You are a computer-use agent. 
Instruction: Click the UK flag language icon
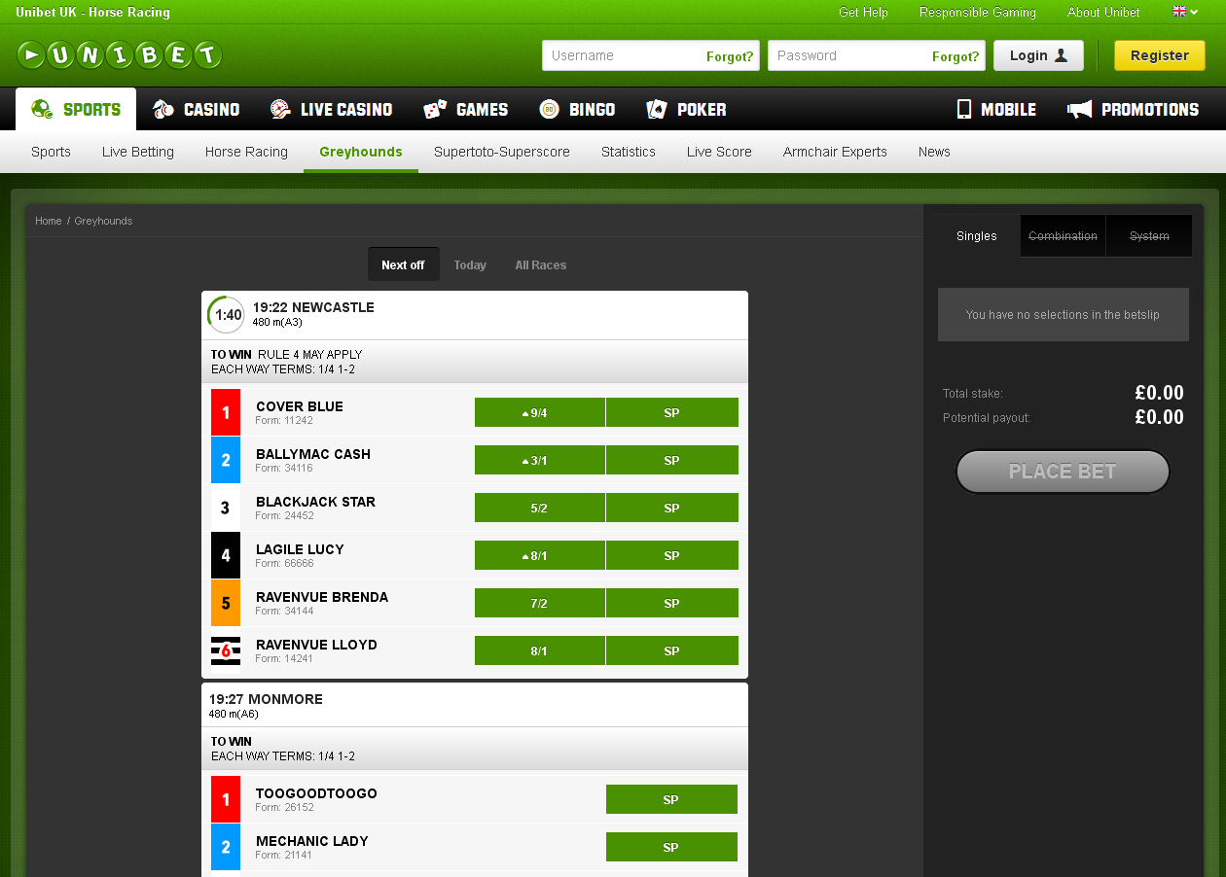[x=1179, y=12]
